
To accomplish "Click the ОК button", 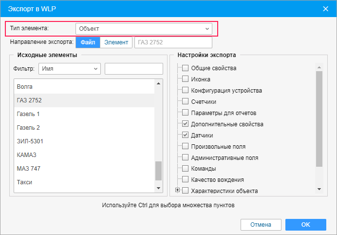I will pos(306,225).
